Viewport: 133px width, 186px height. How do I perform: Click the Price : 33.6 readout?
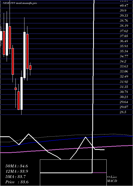tap(17, 182)
